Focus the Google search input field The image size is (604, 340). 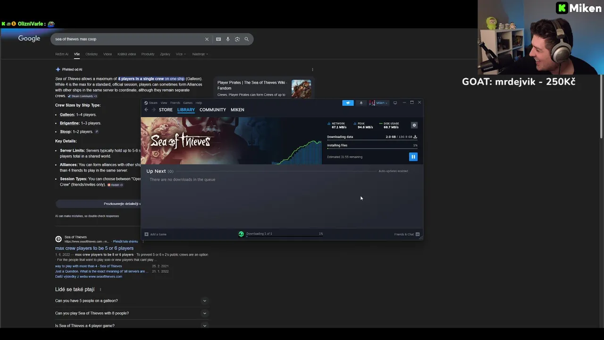coord(127,39)
